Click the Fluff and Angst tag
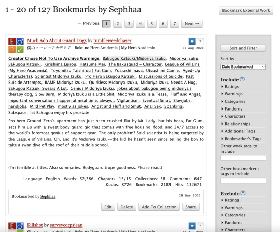Viewport: 280px width, 232px height. click(185, 94)
